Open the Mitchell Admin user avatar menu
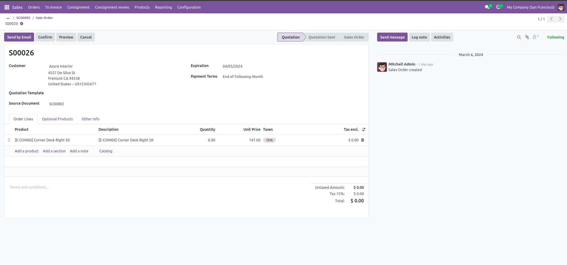 pyautogui.click(x=561, y=7)
